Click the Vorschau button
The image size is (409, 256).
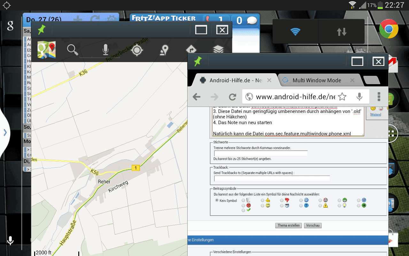pyautogui.click(x=313, y=225)
